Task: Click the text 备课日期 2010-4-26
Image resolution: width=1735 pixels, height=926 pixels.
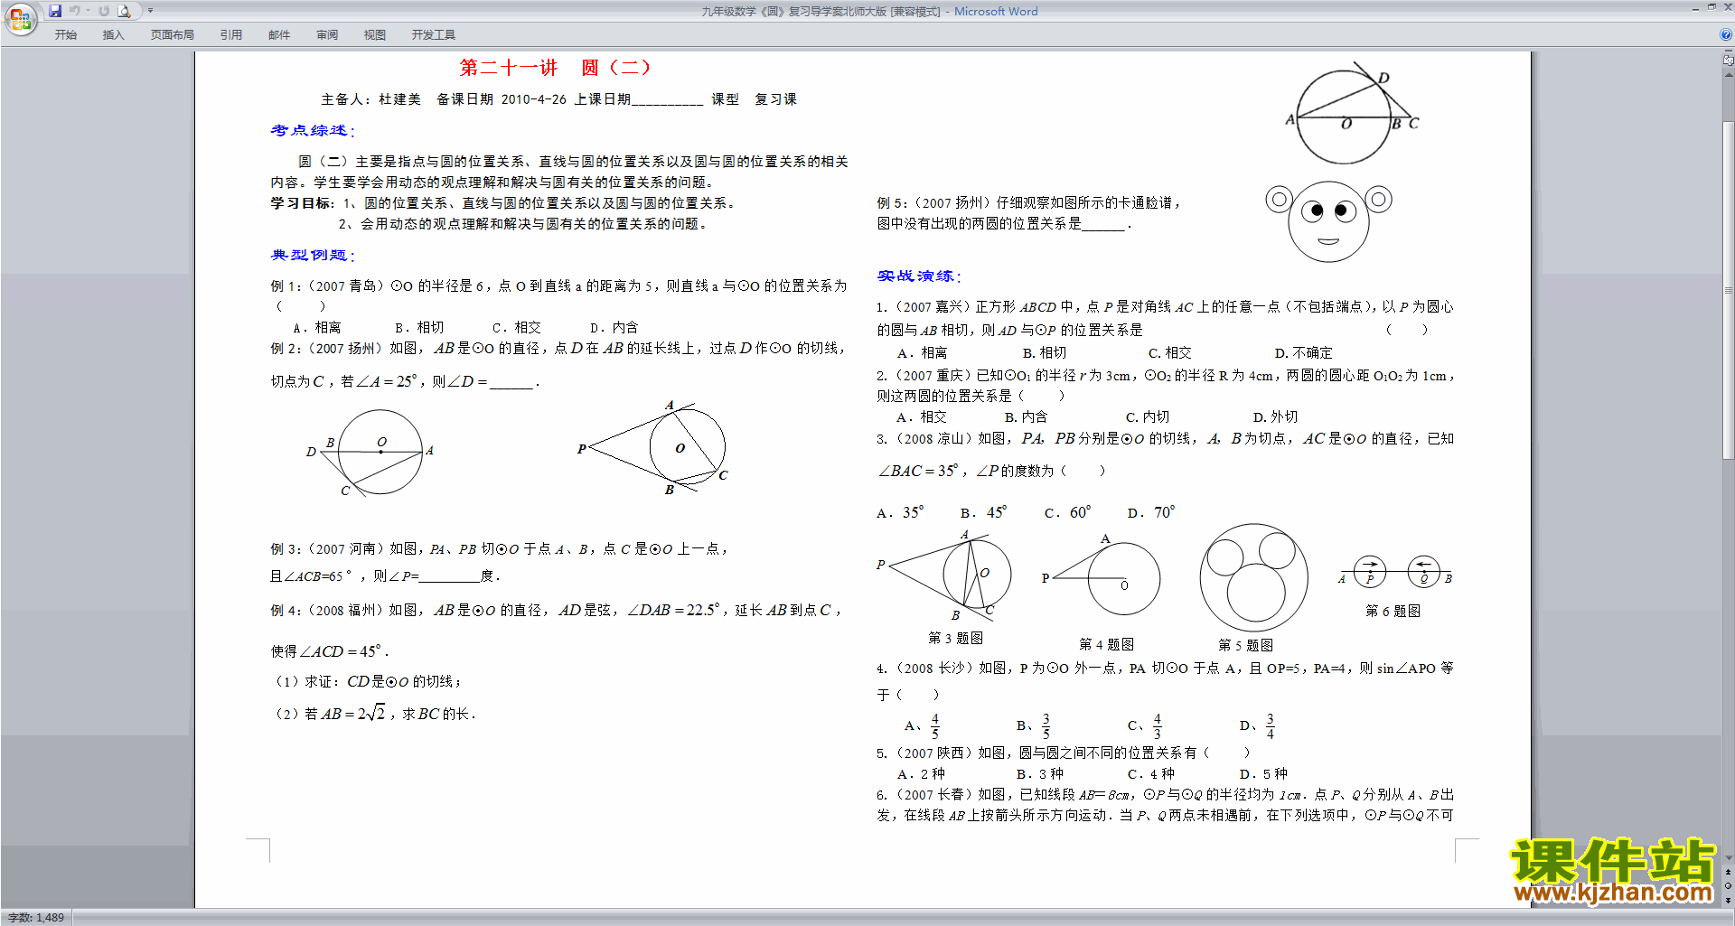Action: (502, 99)
